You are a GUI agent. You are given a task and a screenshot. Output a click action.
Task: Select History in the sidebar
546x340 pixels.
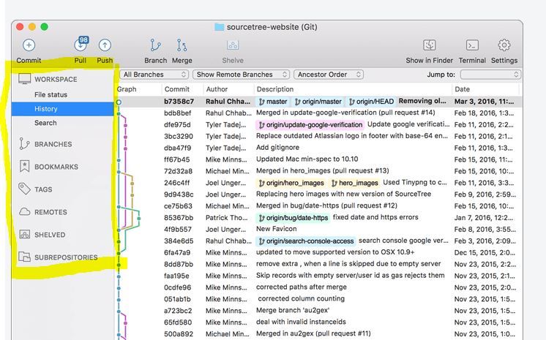[63, 109]
